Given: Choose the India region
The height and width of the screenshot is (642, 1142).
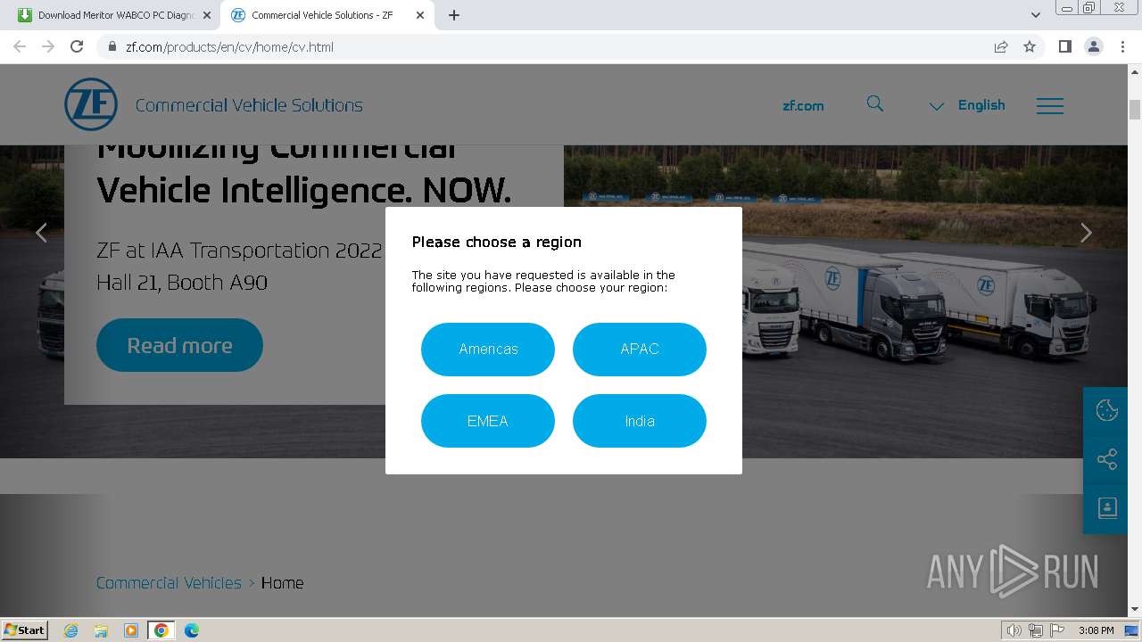Looking at the screenshot, I should point(640,421).
